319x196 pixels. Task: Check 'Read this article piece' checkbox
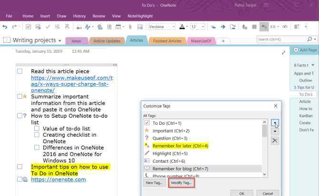point(20,71)
